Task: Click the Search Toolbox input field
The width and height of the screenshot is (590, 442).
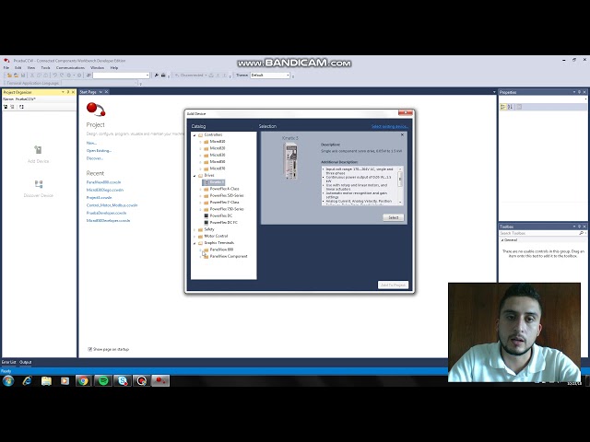Action: [538, 233]
